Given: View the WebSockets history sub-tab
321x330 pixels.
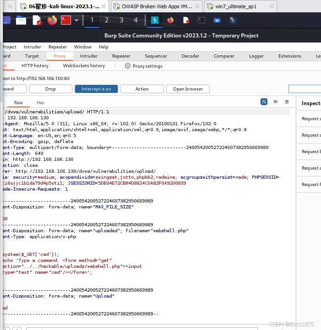Looking at the screenshot, I should 84,66.
